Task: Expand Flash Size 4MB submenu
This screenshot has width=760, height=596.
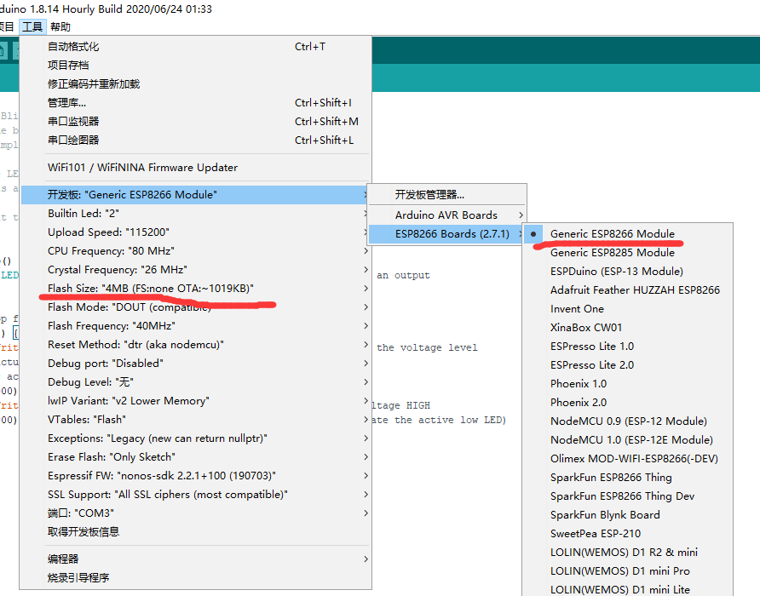Action: coord(196,289)
